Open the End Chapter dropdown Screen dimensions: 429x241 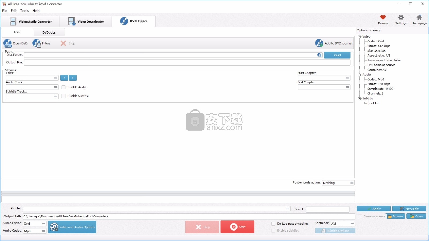click(324, 87)
